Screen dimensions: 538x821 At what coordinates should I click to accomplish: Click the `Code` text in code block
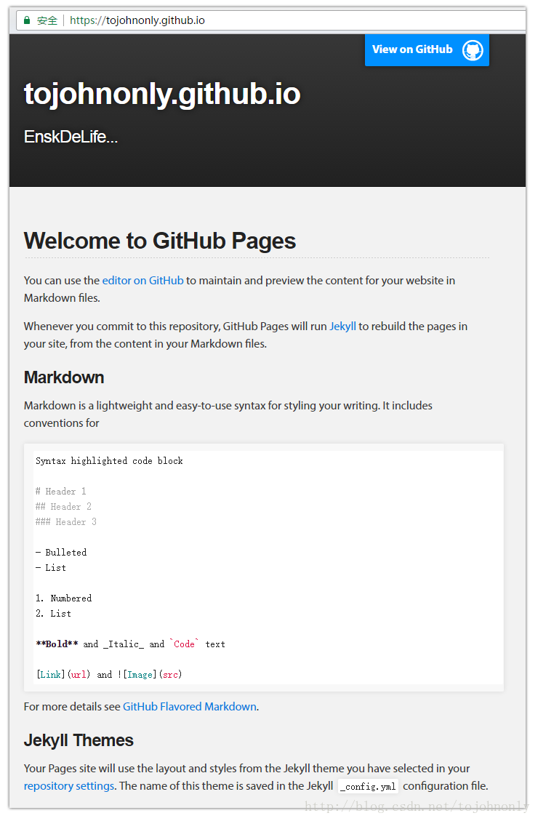coord(184,644)
